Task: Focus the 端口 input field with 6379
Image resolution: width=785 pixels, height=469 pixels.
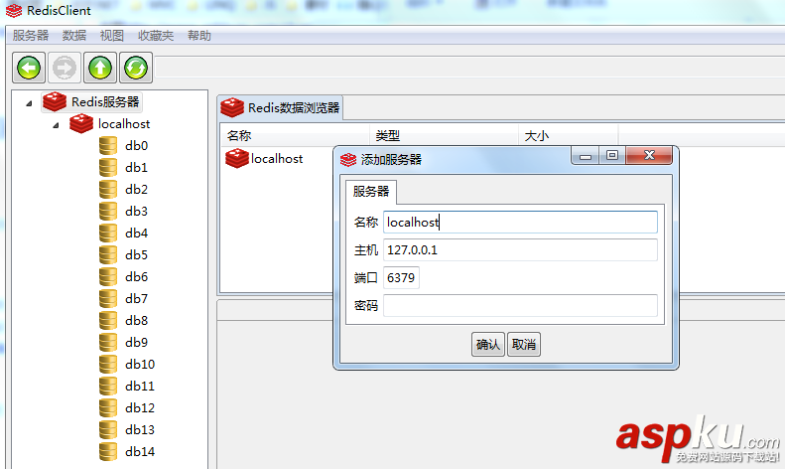Action: [401, 278]
